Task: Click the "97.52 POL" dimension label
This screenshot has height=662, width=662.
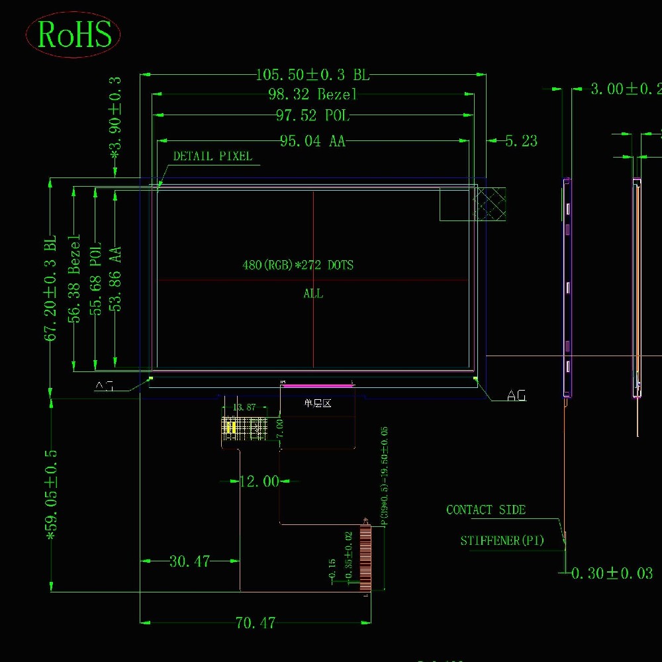Action: pos(313,115)
